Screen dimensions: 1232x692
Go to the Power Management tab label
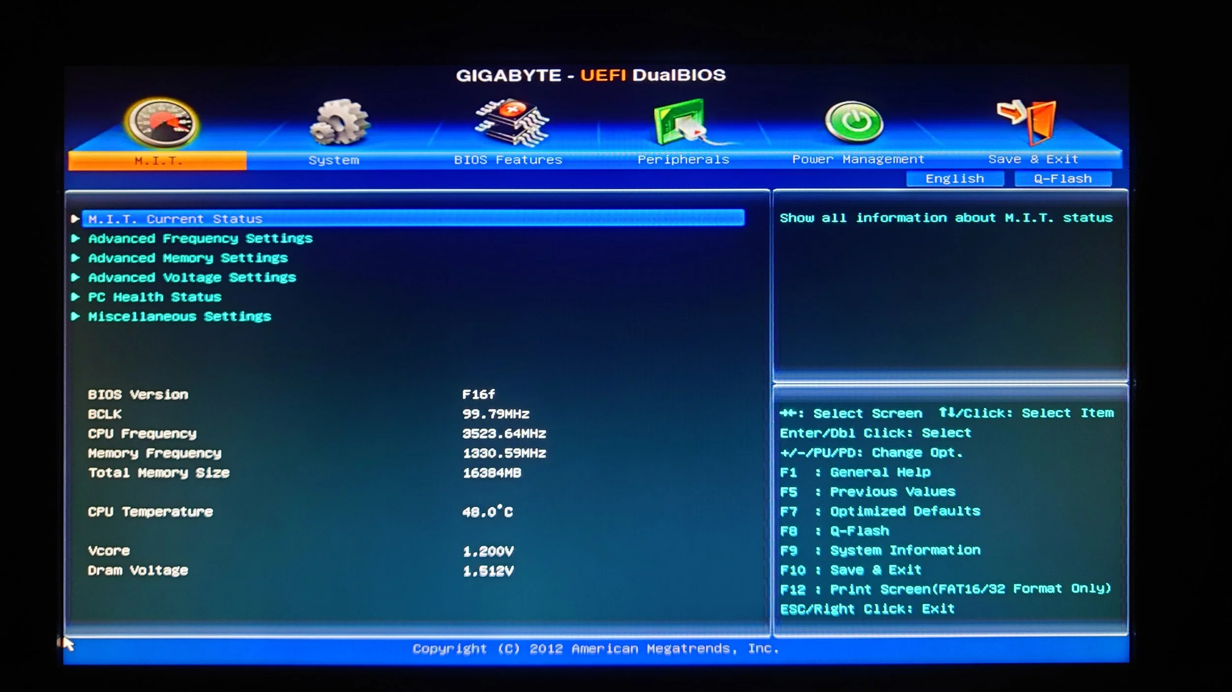(x=857, y=159)
